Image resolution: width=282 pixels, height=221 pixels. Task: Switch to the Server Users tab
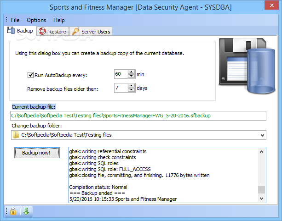(x=91, y=31)
